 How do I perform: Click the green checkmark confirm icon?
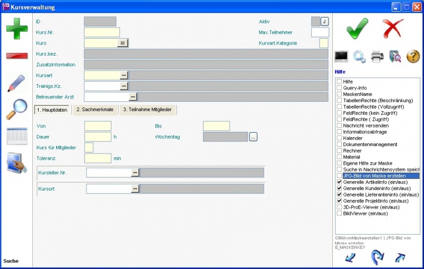pyautogui.click(x=357, y=28)
